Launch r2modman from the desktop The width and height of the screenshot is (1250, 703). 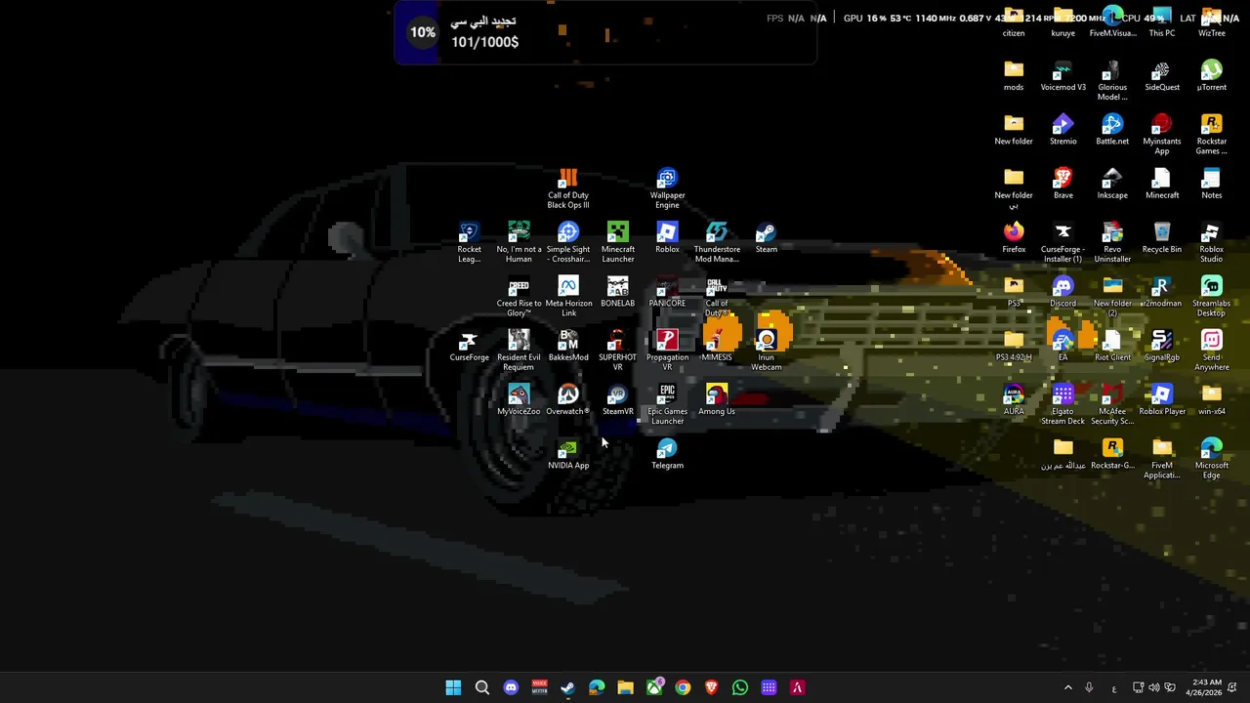point(1162,292)
